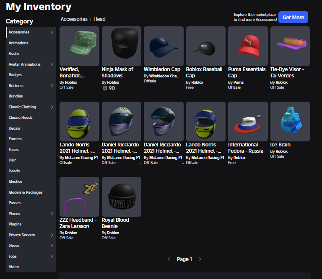Open the Royal Blood Beanie title
This screenshot has height=279, width=322.
(115, 223)
